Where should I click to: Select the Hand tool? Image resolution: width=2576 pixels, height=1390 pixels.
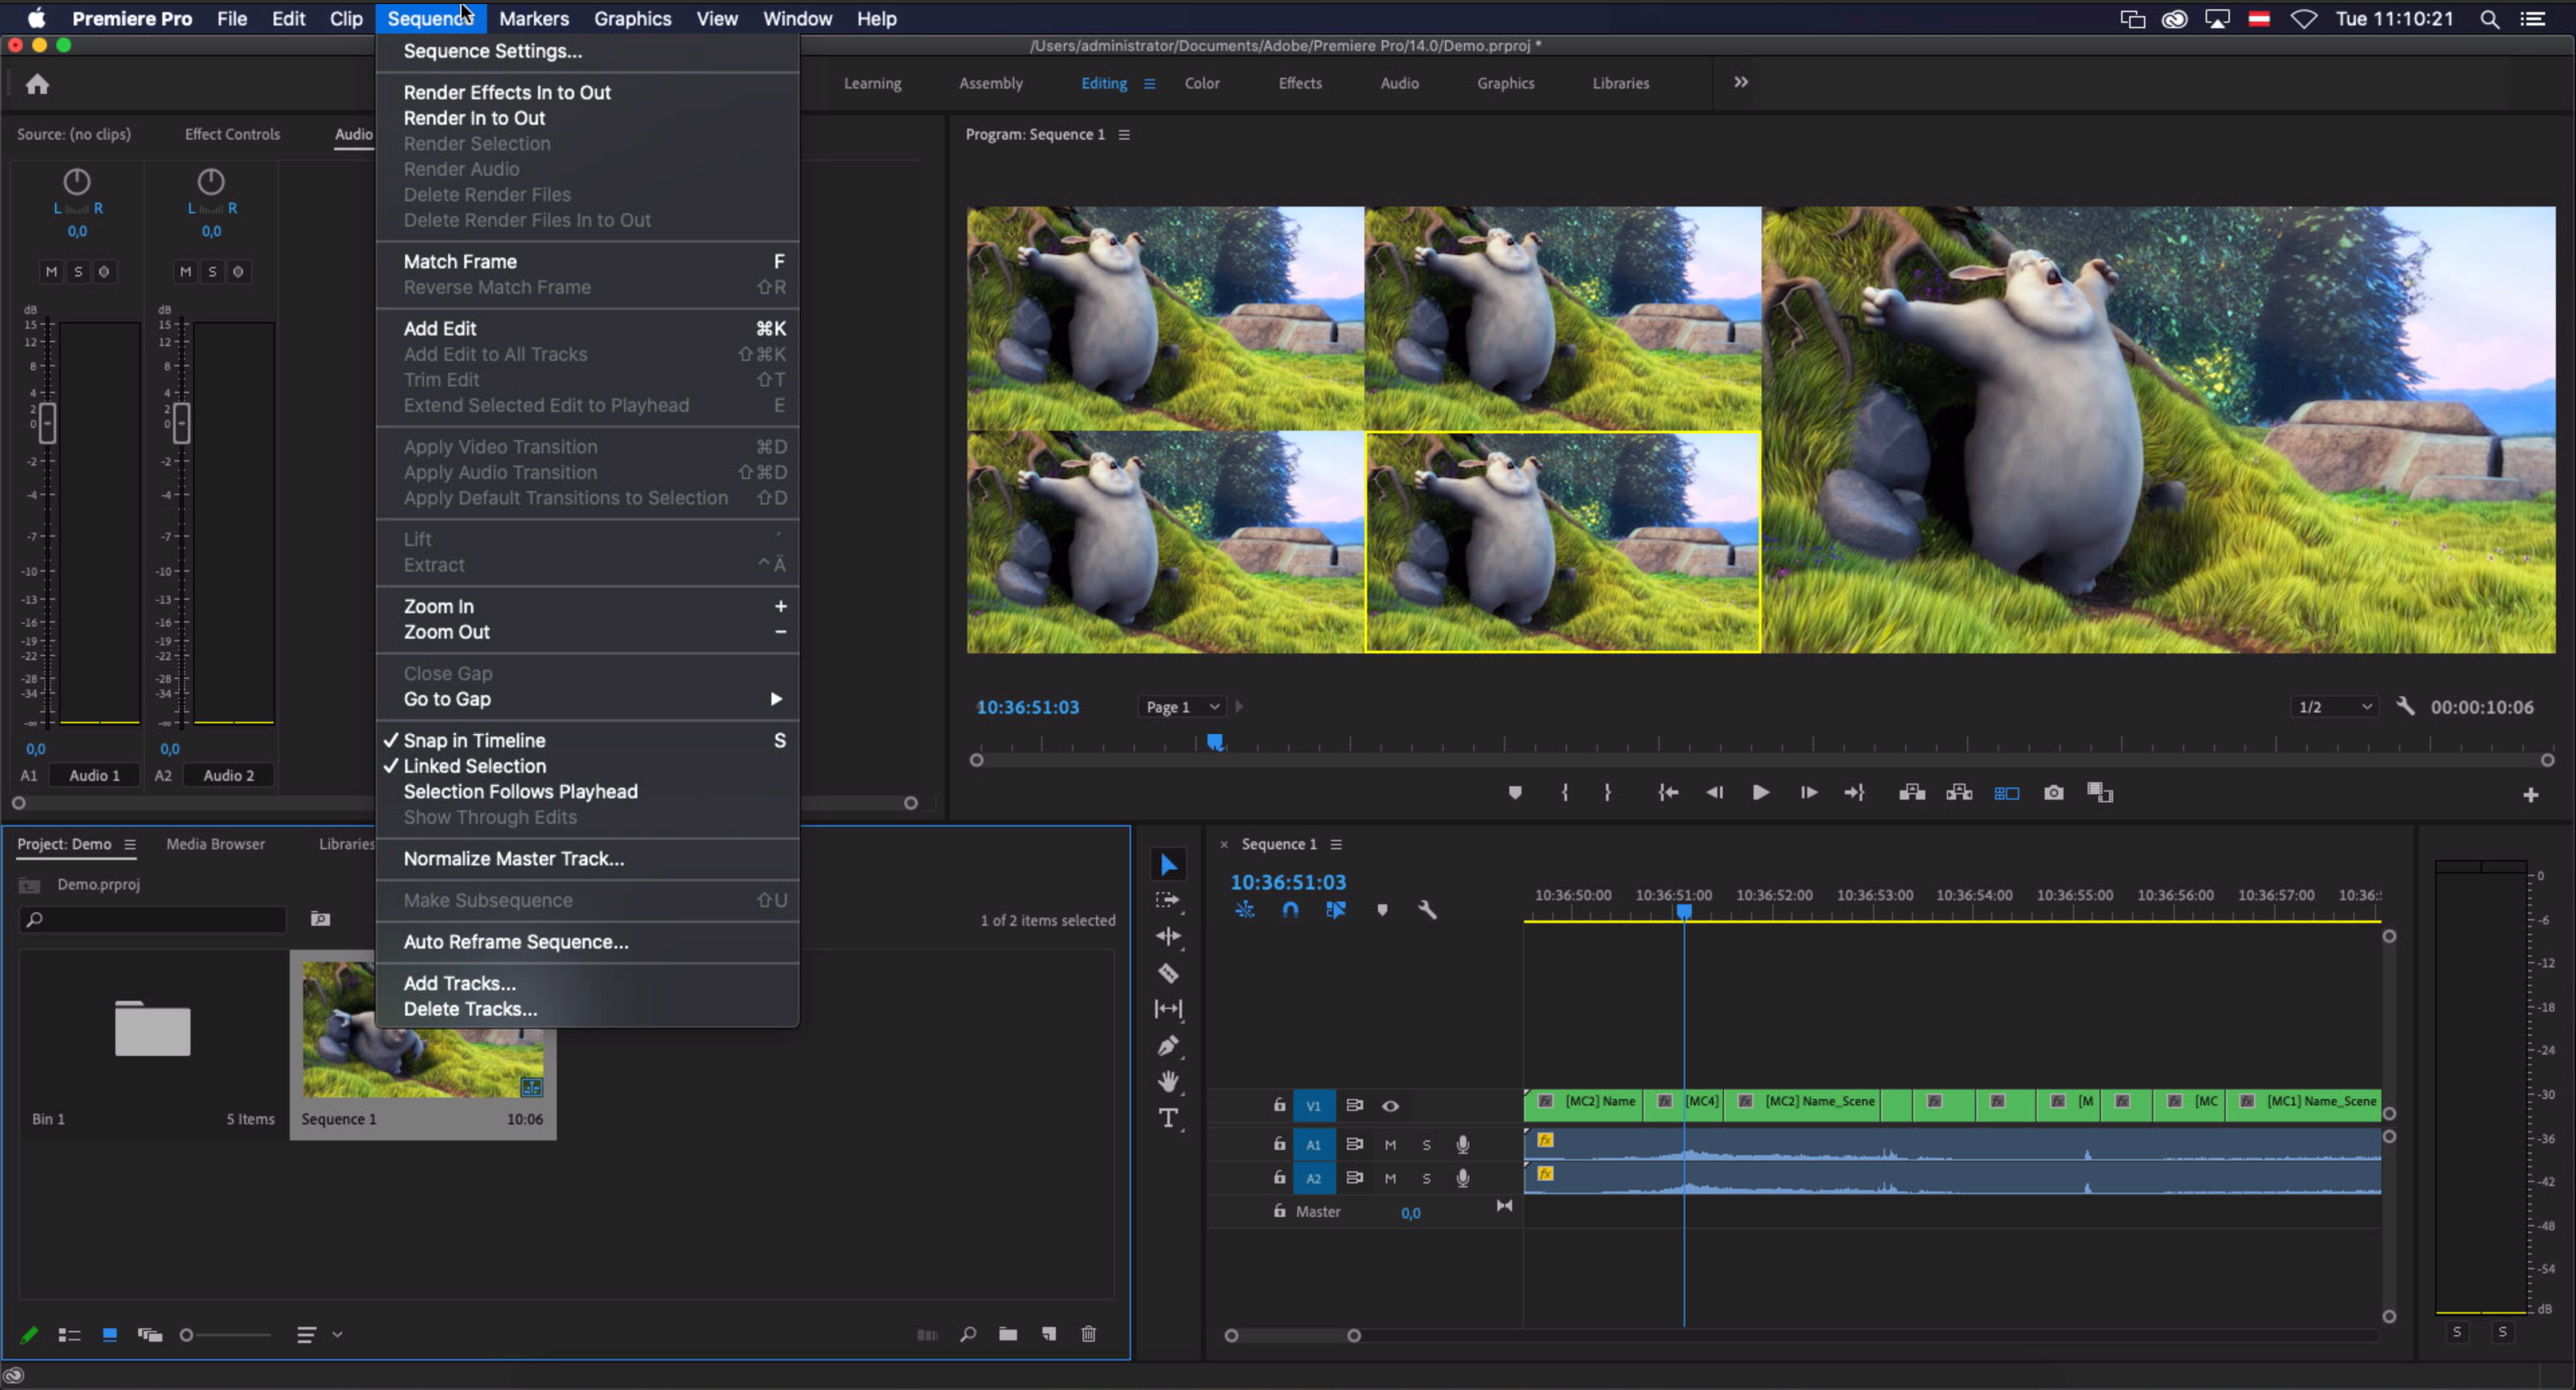(1168, 1082)
